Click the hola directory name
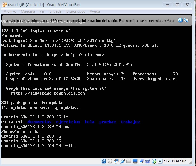 89,122
